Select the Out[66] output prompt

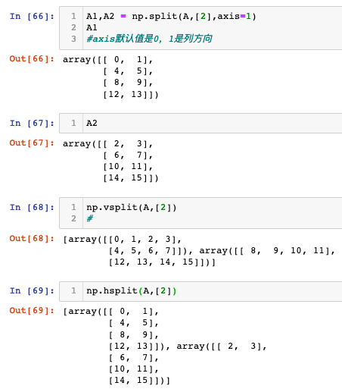(32, 59)
